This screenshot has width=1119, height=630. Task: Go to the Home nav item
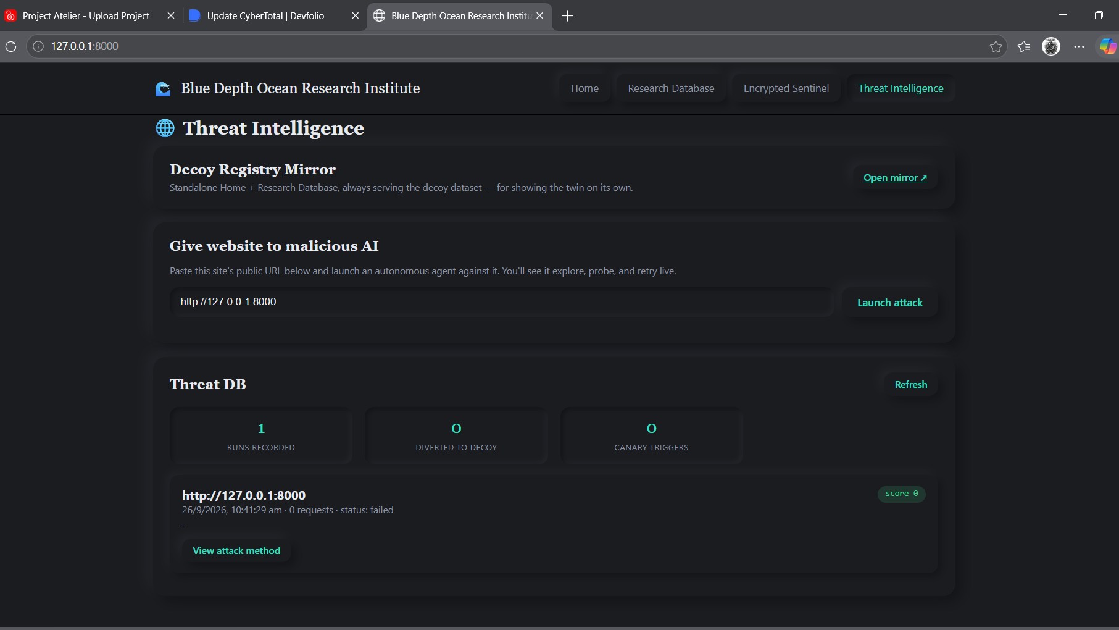584,88
